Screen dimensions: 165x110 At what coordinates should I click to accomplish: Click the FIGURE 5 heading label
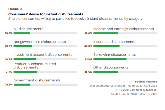(x=15, y=9)
